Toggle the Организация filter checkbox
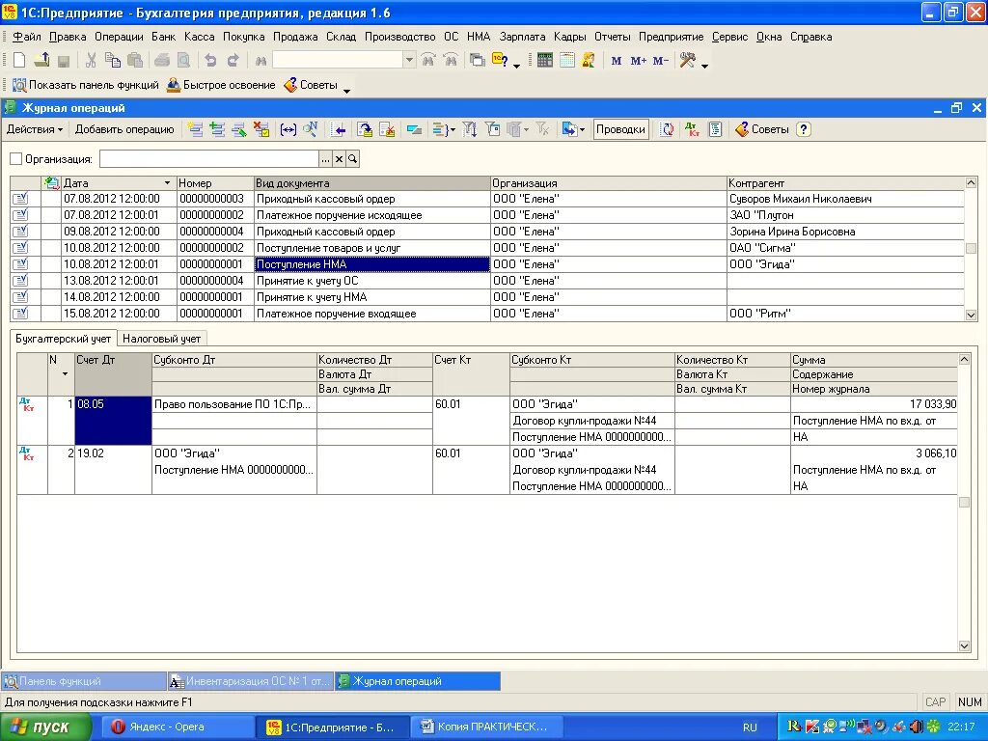This screenshot has width=988, height=741. pyautogui.click(x=16, y=159)
